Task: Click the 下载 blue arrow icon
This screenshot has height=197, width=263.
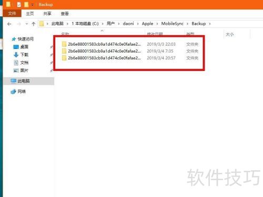Action: (16, 55)
